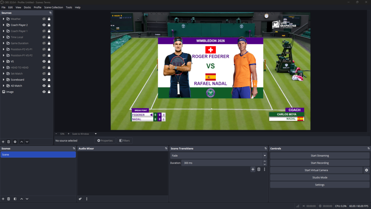Screen dimensions: 371x209
Task: Open the Filters button below preview
Action: pyautogui.click(x=124, y=141)
